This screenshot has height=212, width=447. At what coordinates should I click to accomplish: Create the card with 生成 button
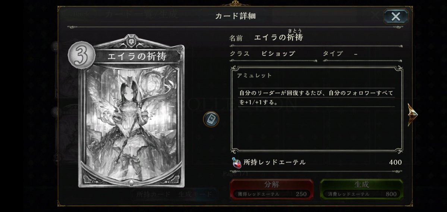pyautogui.click(x=362, y=189)
